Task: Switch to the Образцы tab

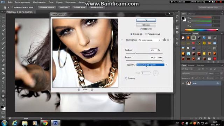Action: (191, 14)
